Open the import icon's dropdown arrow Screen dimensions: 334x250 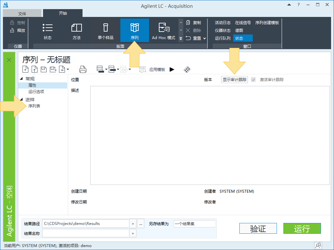click(68, 69)
